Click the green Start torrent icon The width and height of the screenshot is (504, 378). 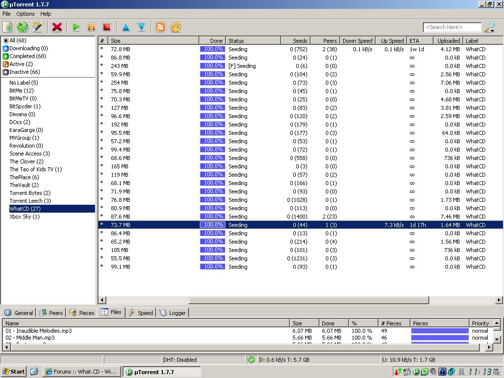click(76, 28)
